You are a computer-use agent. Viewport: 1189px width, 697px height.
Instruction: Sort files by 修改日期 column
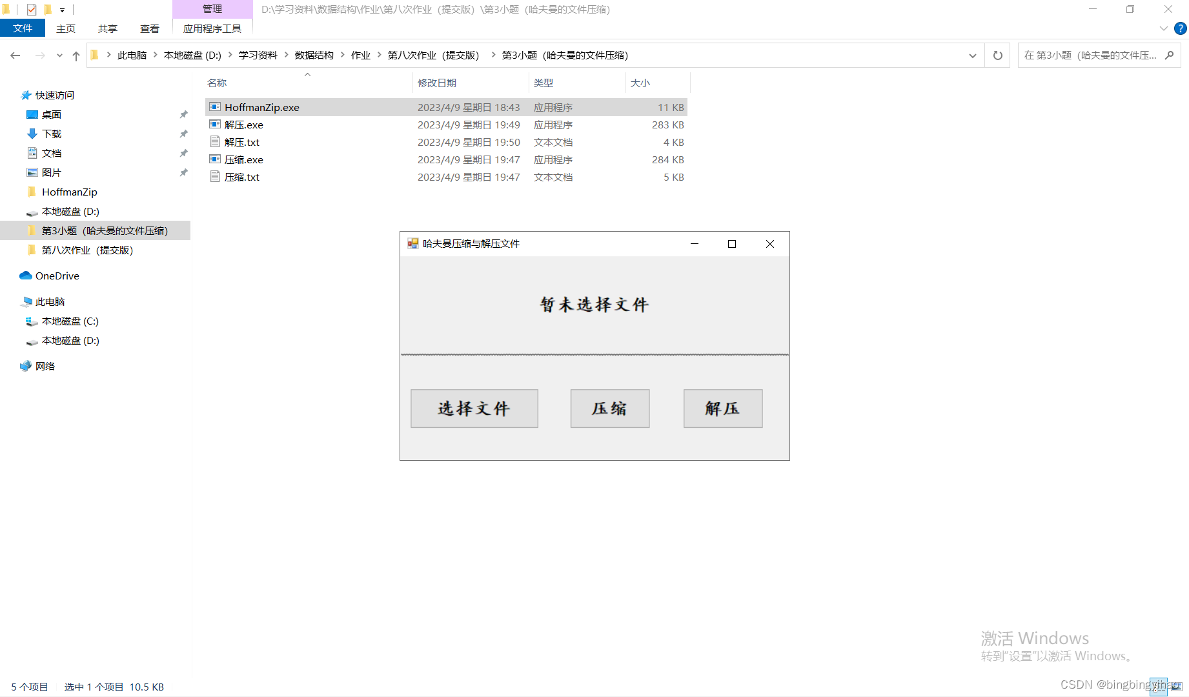pos(471,83)
